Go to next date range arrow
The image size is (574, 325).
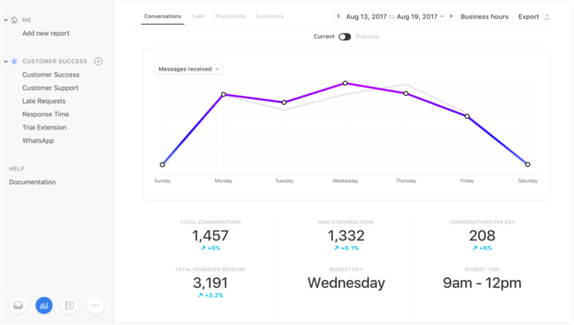451,16
